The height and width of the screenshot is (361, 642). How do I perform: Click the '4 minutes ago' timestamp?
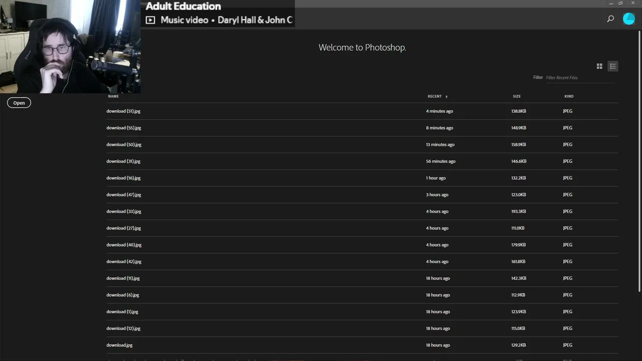tap(439, 111)
